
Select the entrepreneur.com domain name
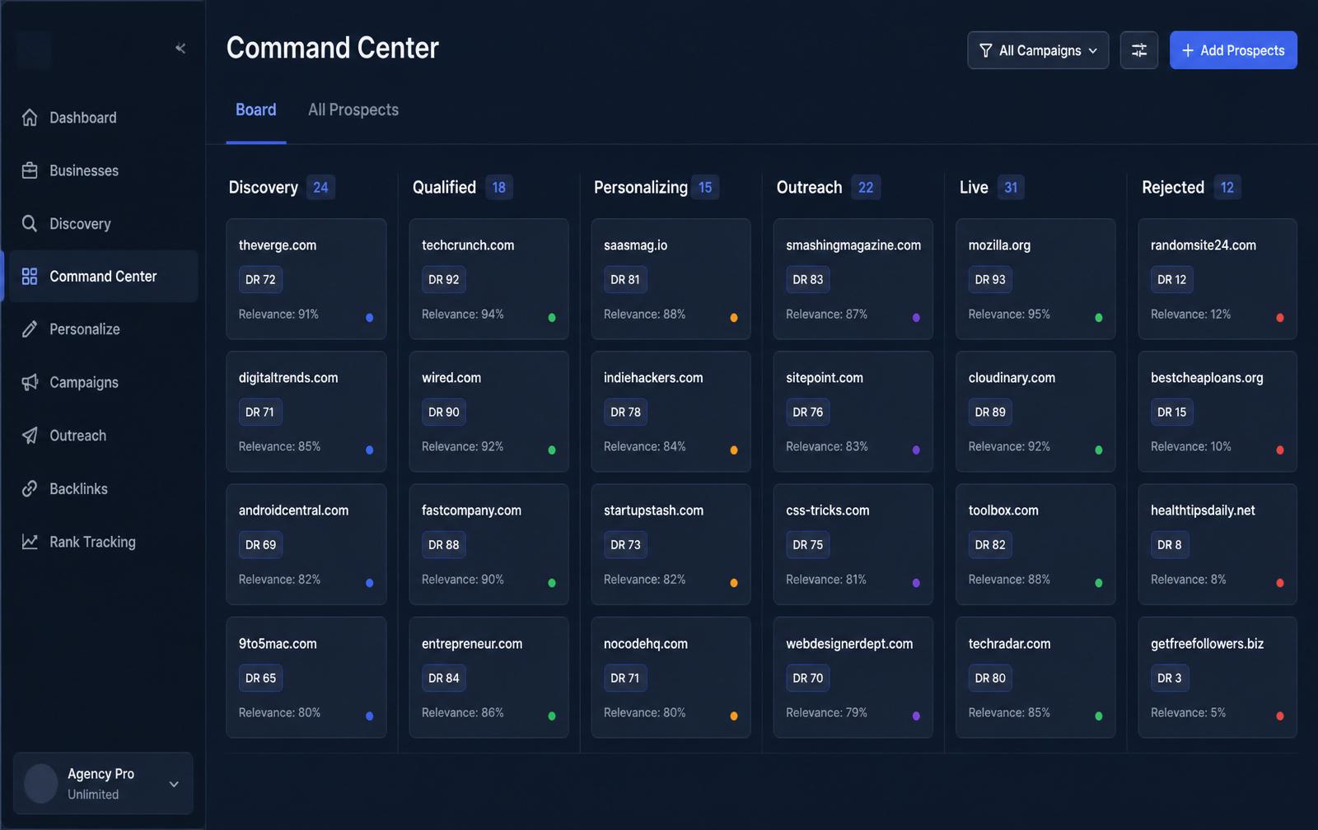472,644
